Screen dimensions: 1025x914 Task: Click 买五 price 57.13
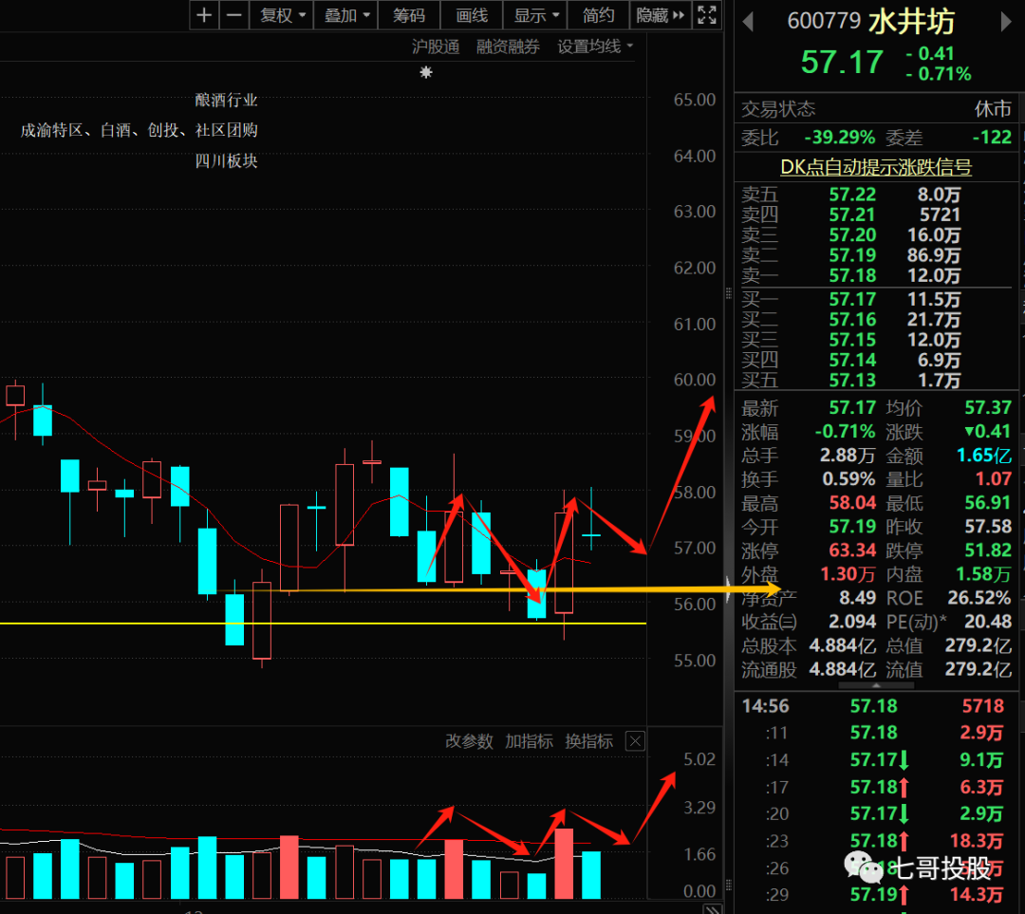[x=852, y=381]
